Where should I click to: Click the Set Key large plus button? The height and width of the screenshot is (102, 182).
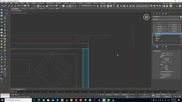pyautogui.click(x=153, y=95)
